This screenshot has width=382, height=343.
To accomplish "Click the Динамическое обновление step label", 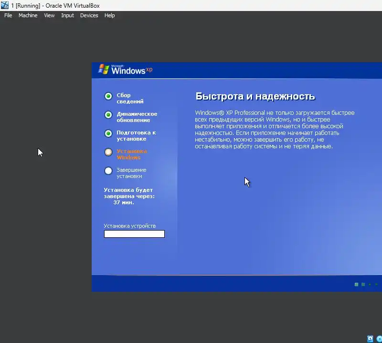I will pyautogui.click(x=137, y=117).
